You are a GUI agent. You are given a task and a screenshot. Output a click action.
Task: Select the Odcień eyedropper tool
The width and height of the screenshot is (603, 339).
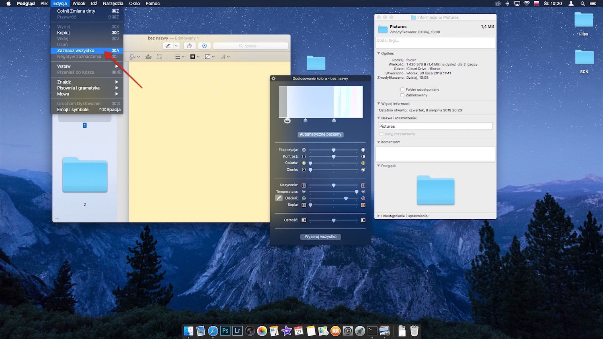coord(279,198)
